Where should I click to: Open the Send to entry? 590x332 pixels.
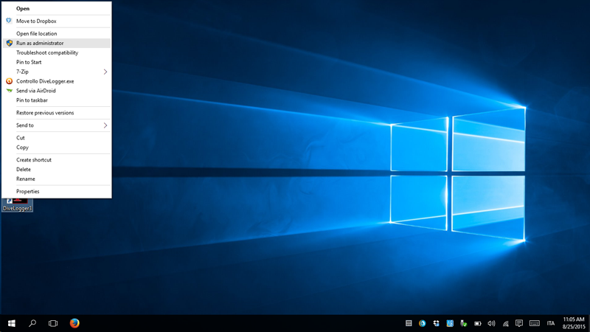(57, 125)
